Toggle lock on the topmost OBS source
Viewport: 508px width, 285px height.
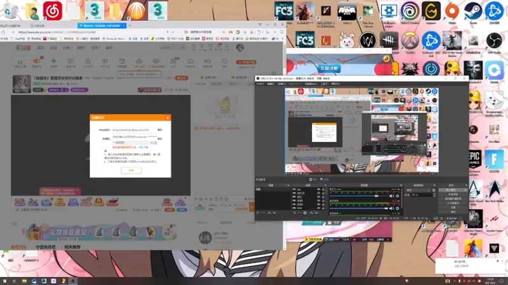tap(323, 189)
